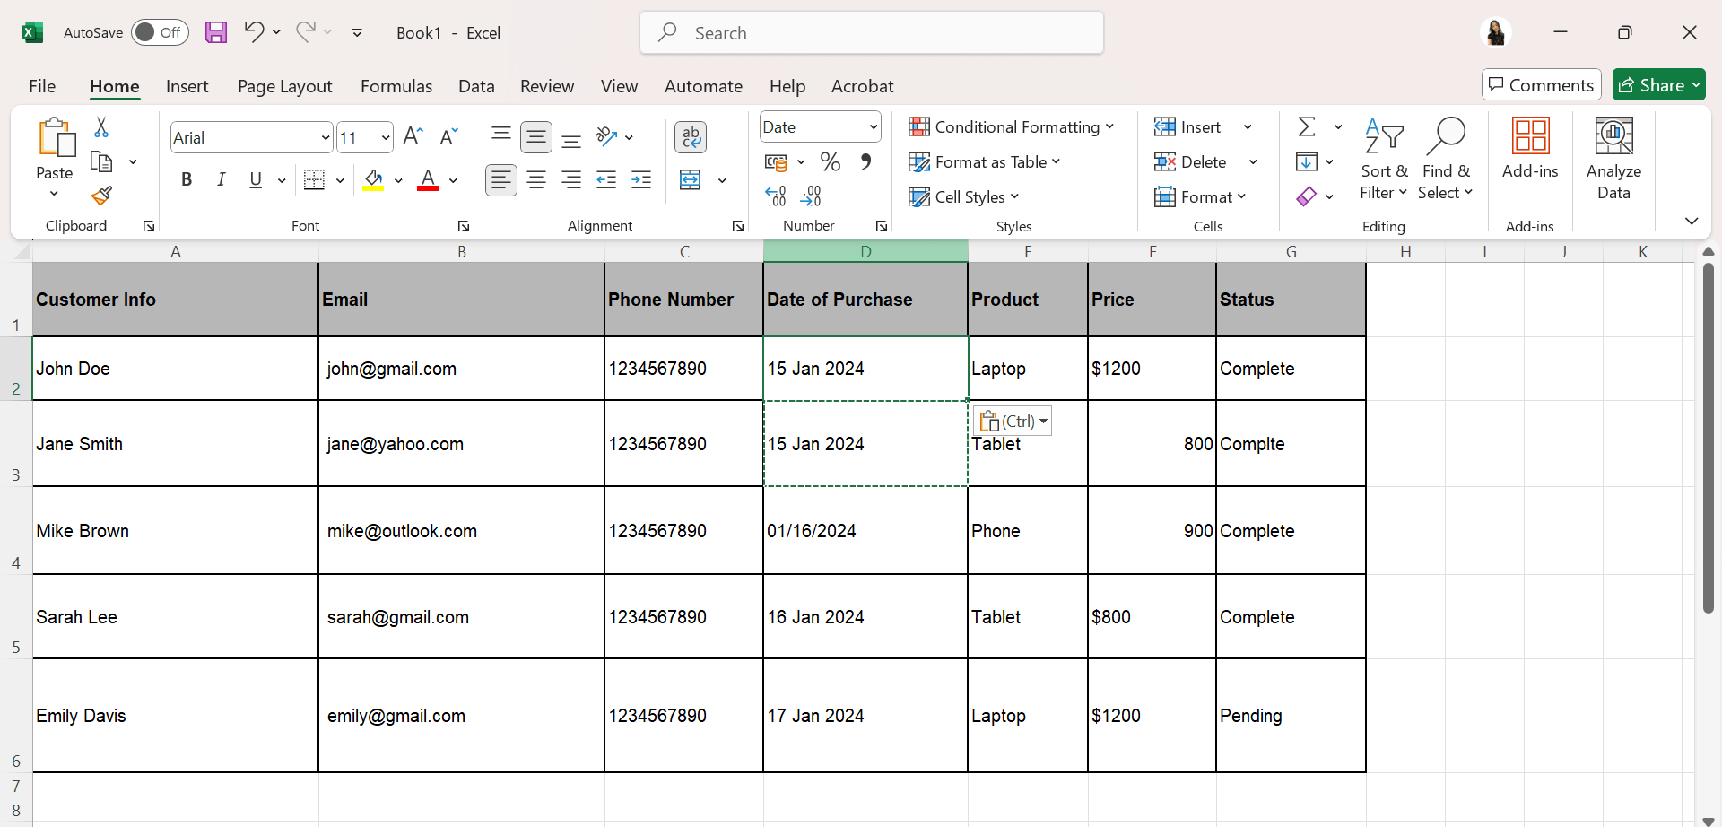Click the Increase Font Size icon

pos(413,136)
